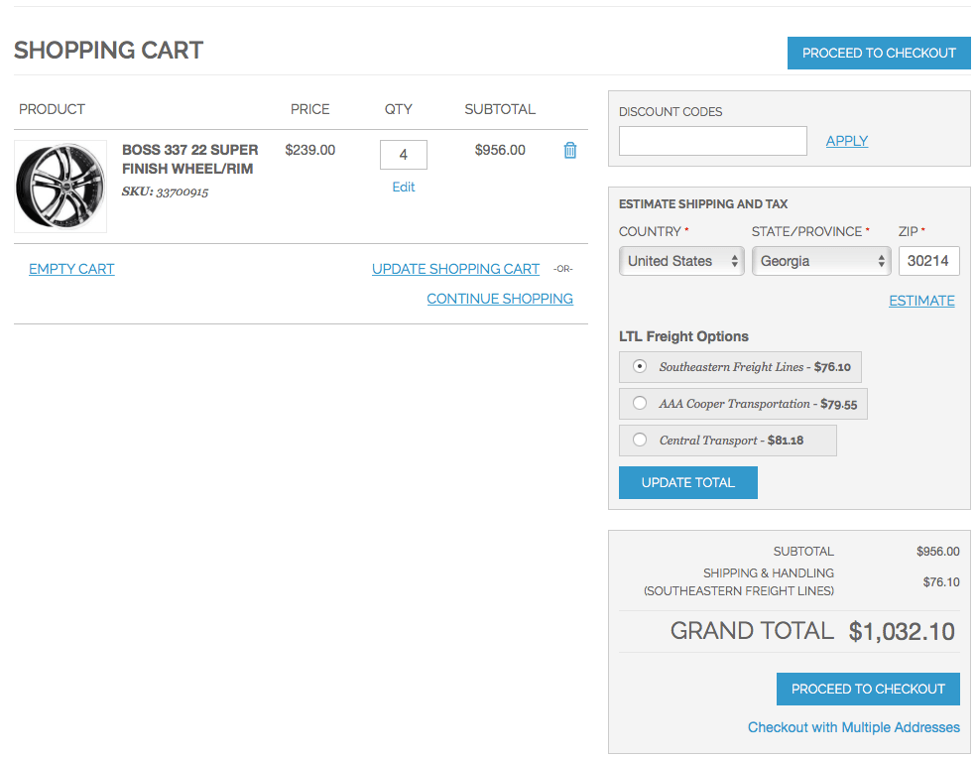The image size is (977, 760).
Task: Empty the shopping cart
Action: tap(70, 268)
